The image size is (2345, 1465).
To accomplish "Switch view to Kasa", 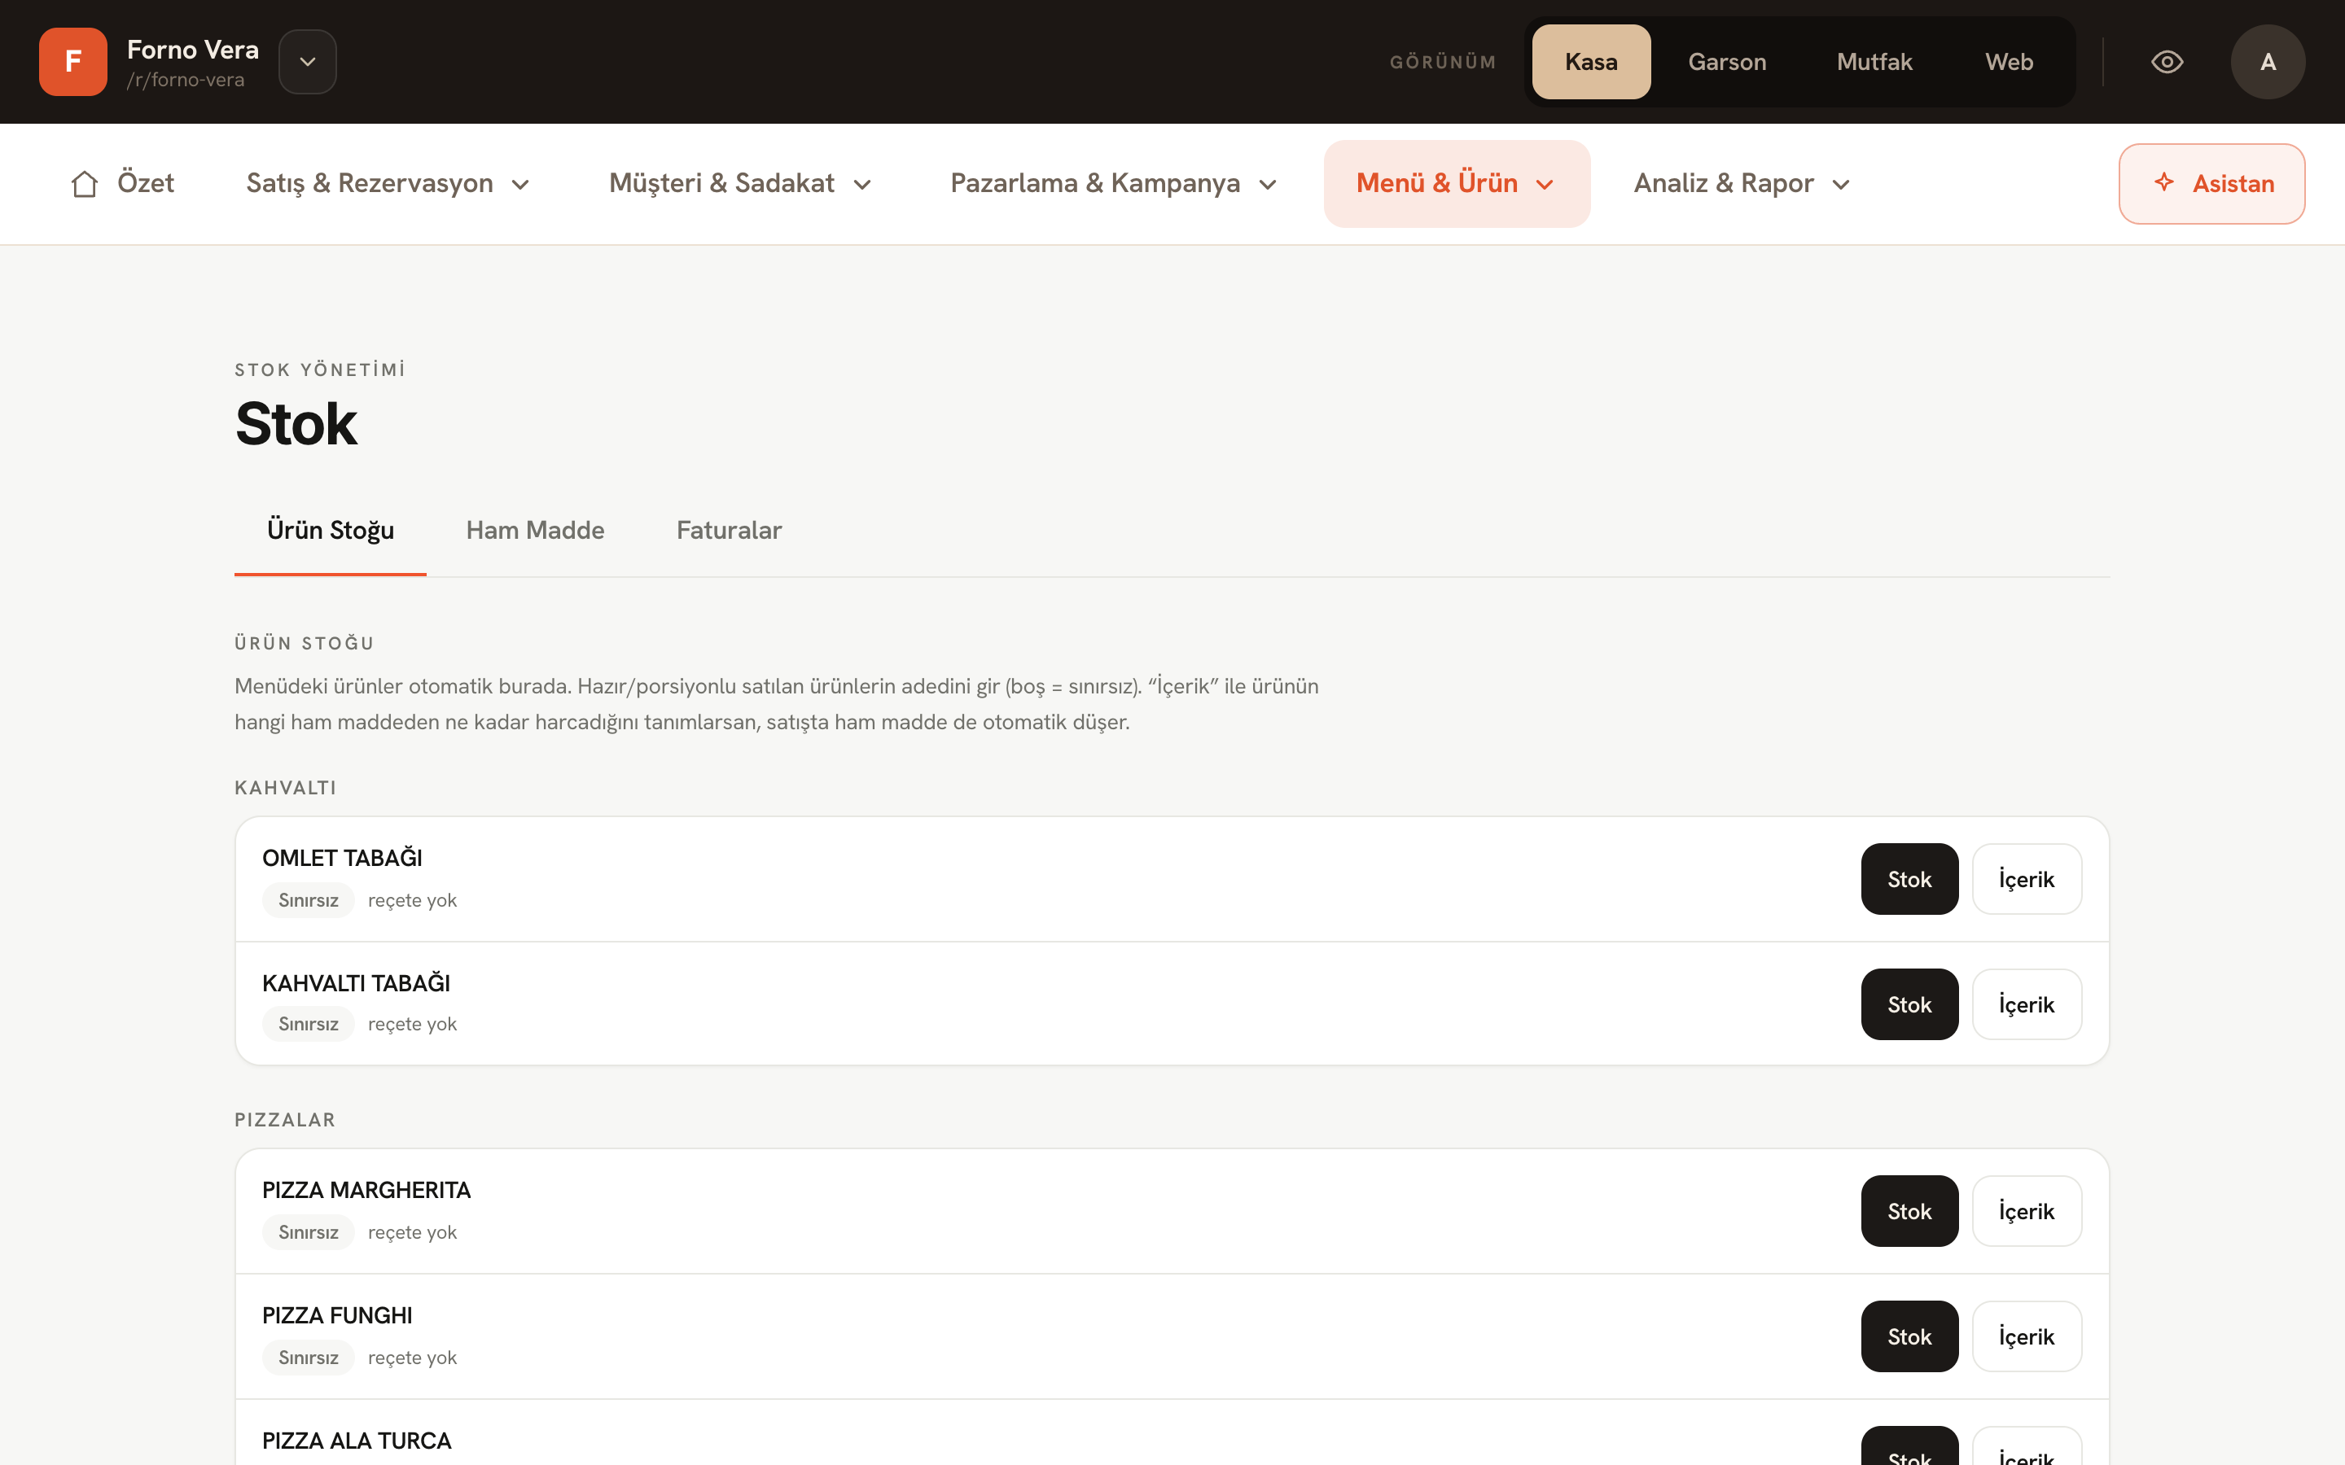I will [x=1591, y=62].
